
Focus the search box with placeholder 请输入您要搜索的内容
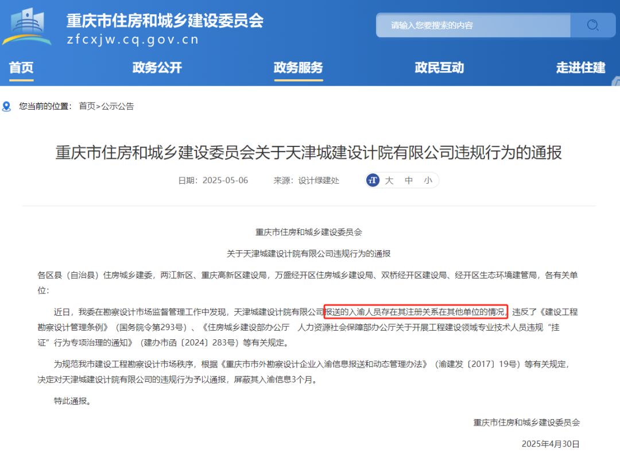click(473, 25)
